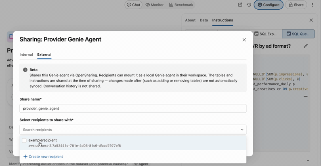This screenshot has height=166, width=321.
Task: Check the examplerecipient checkbox
Action: point(24,141)
